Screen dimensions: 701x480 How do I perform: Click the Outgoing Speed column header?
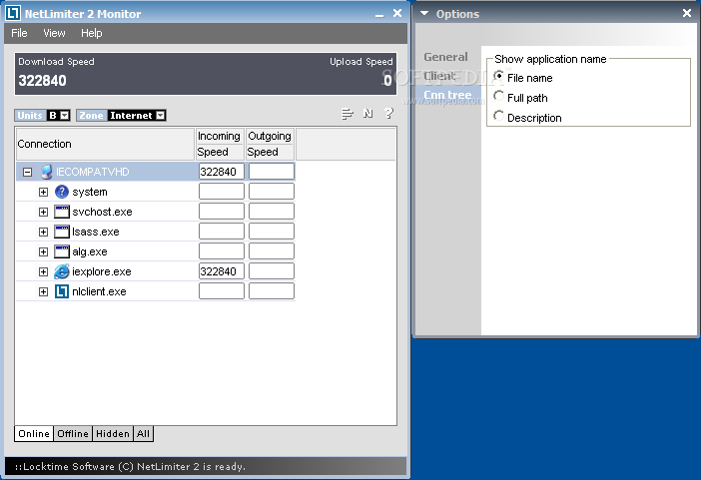(x=270, y=144)
